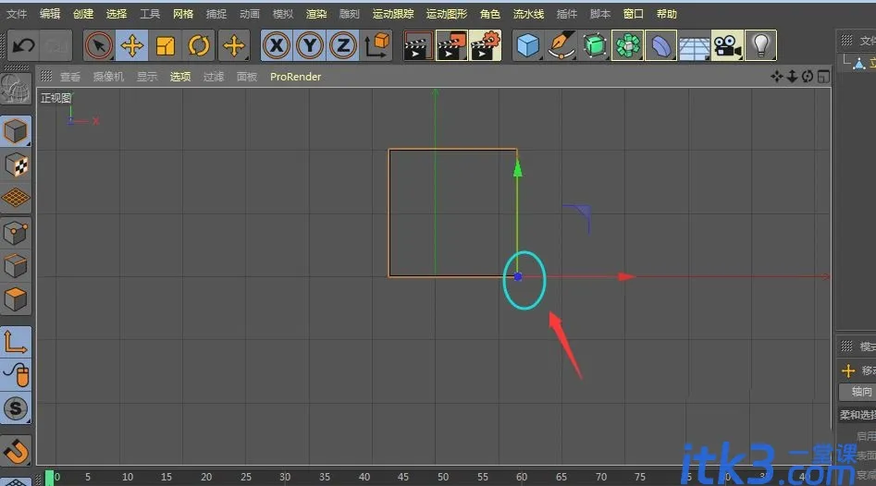
Task: Click Make Editable globe icon
Action: pos(15,90)
